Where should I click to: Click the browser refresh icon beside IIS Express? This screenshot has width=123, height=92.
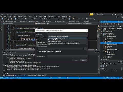(x=70, y=19)
